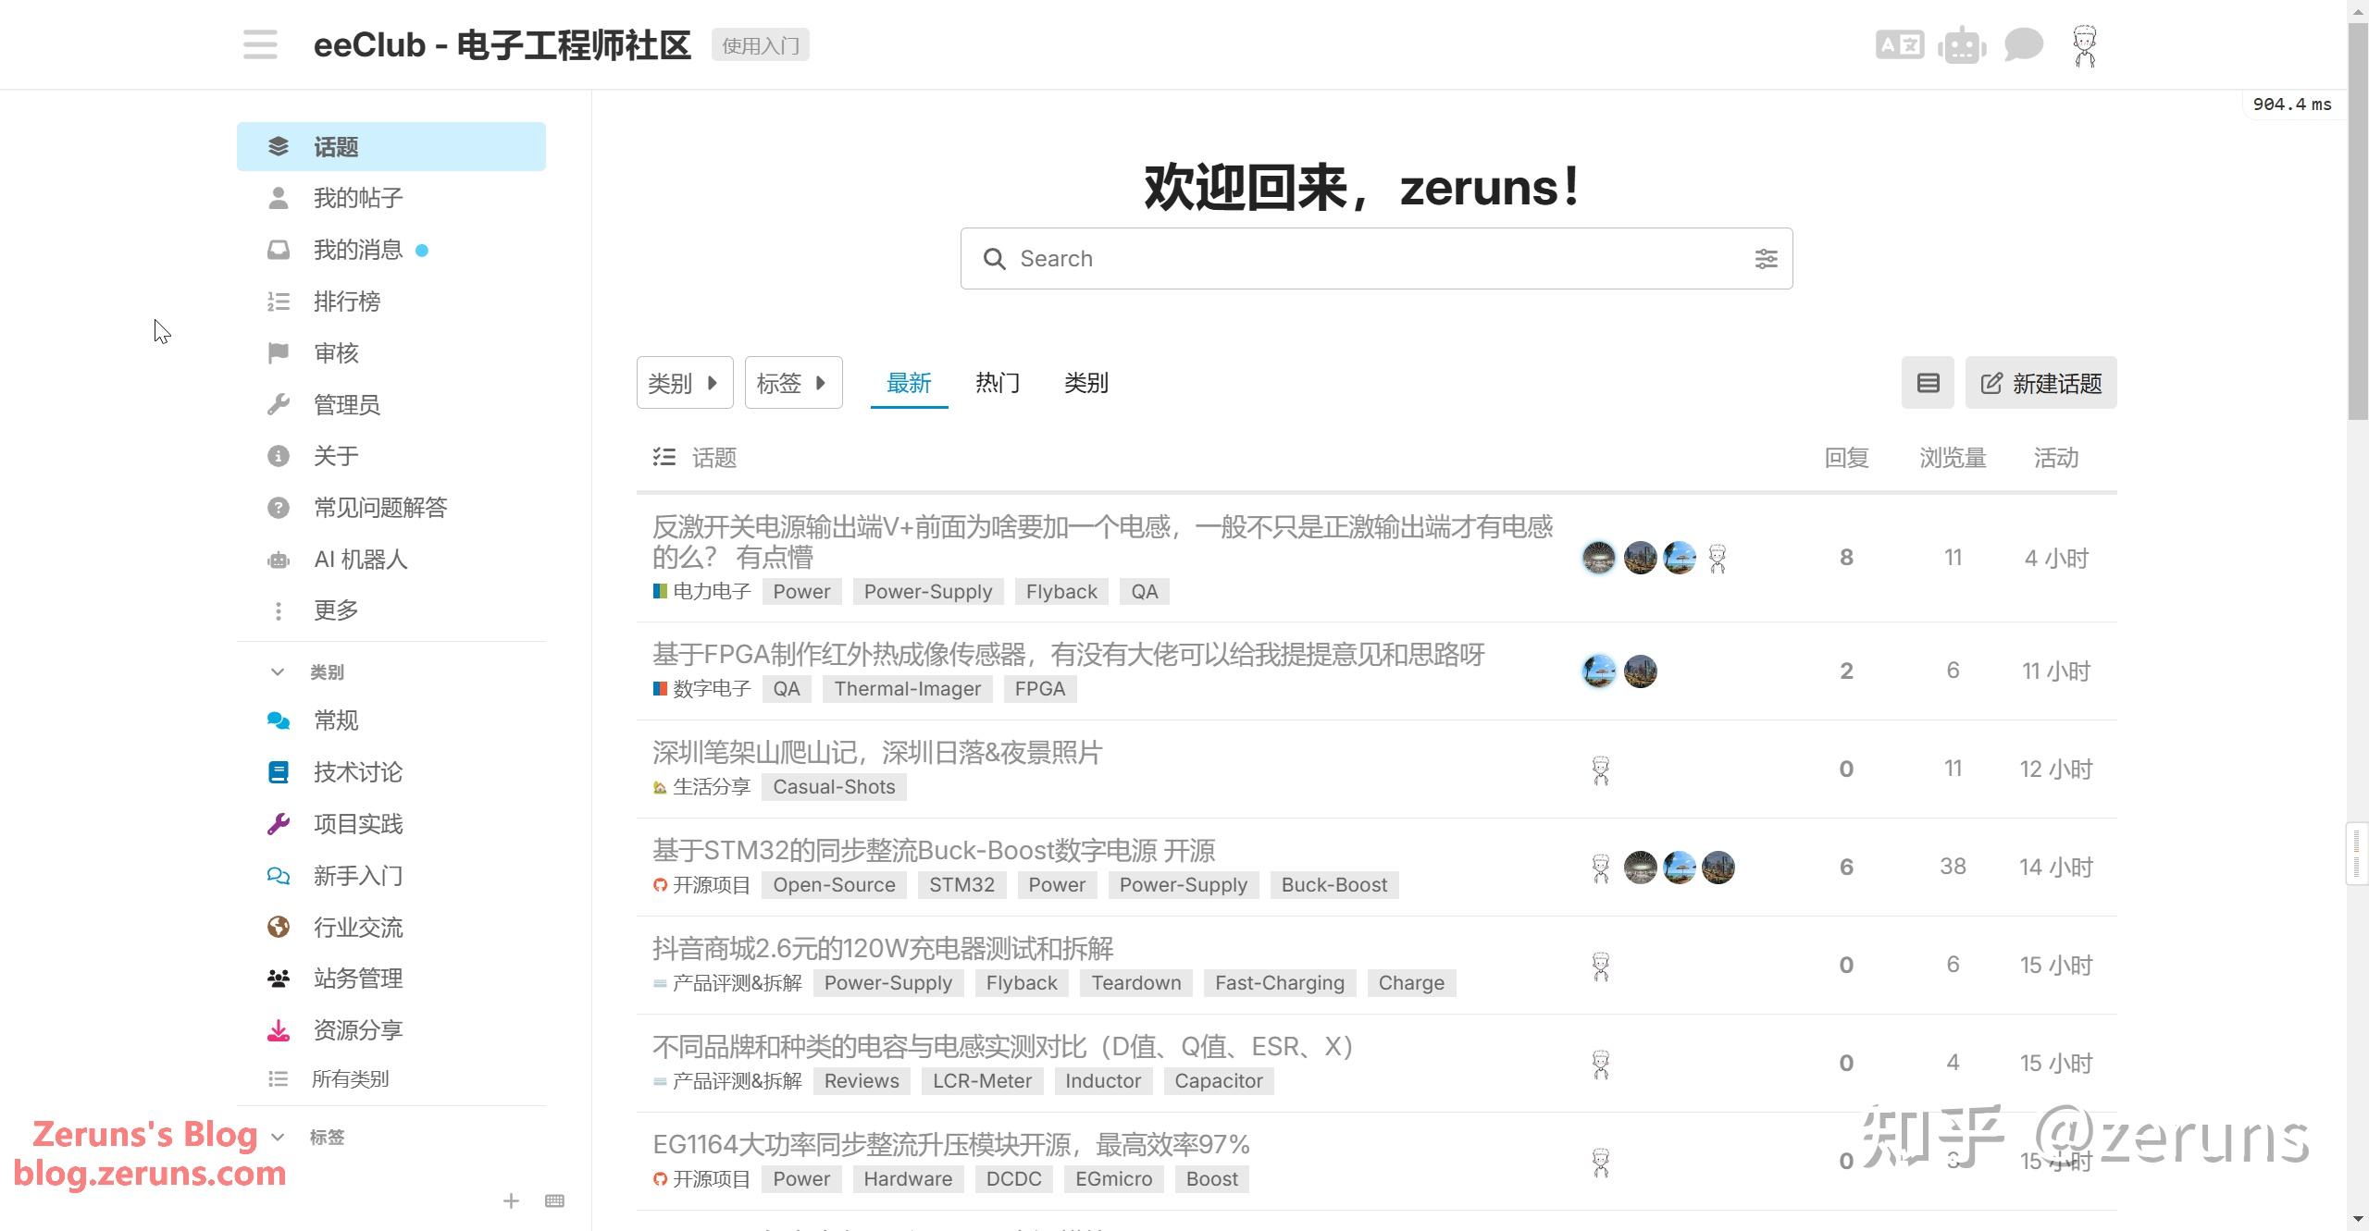Switch to the 热门 tab

996,382
